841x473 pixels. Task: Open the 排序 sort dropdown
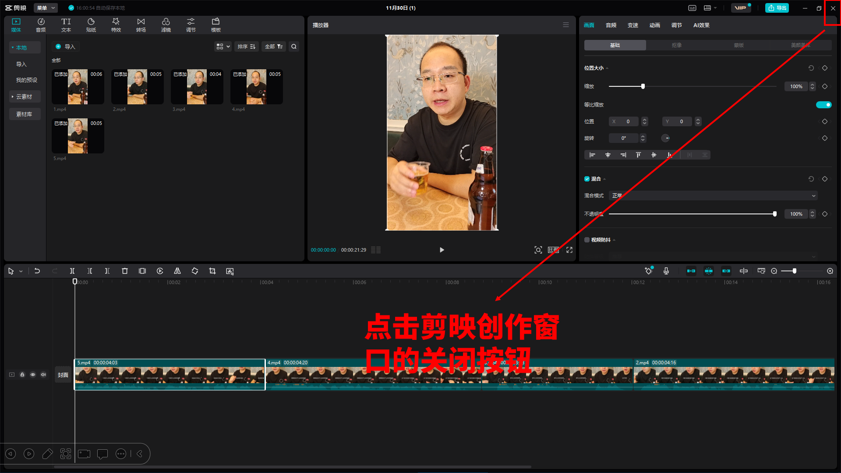coord(247,46)
